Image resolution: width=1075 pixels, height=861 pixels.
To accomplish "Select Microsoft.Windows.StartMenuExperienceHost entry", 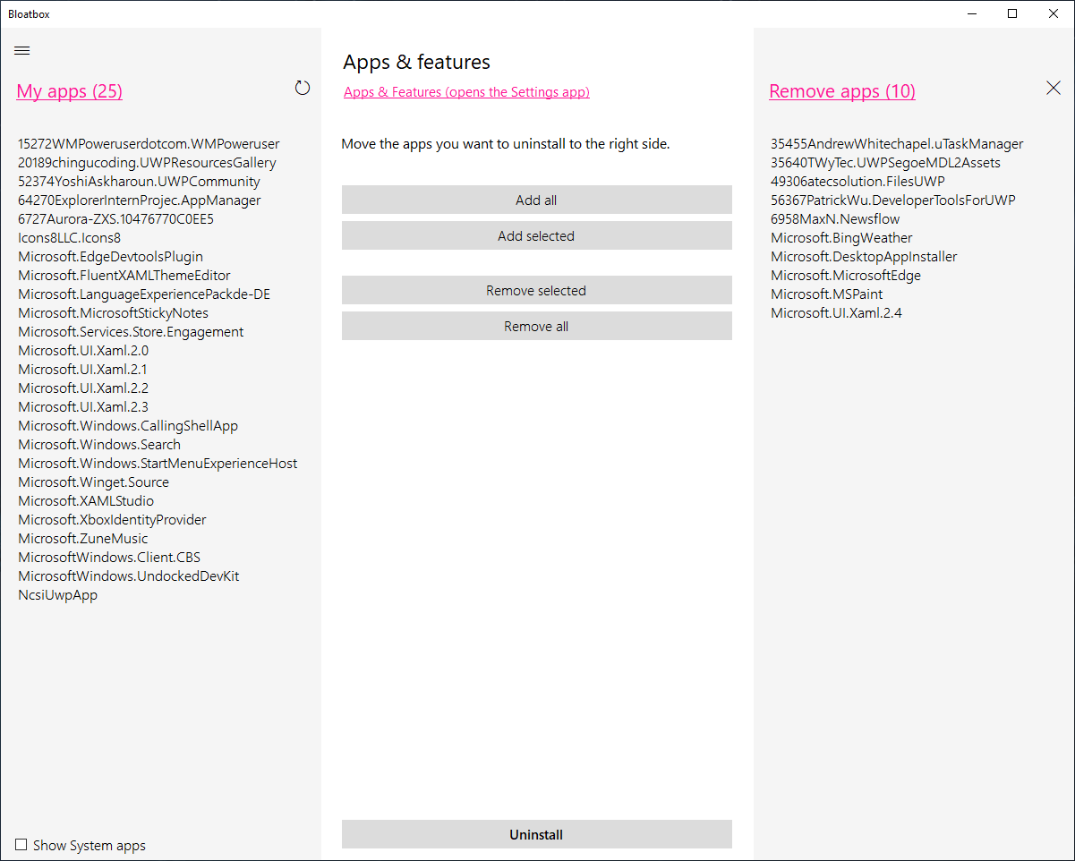I will (x=158, y=464).
